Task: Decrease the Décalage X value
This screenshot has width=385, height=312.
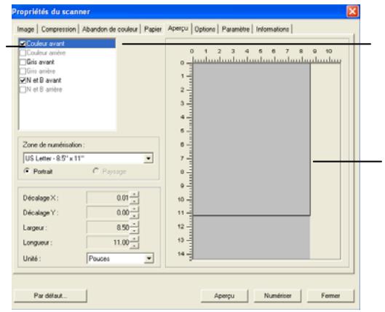Action: pos(134,201)
